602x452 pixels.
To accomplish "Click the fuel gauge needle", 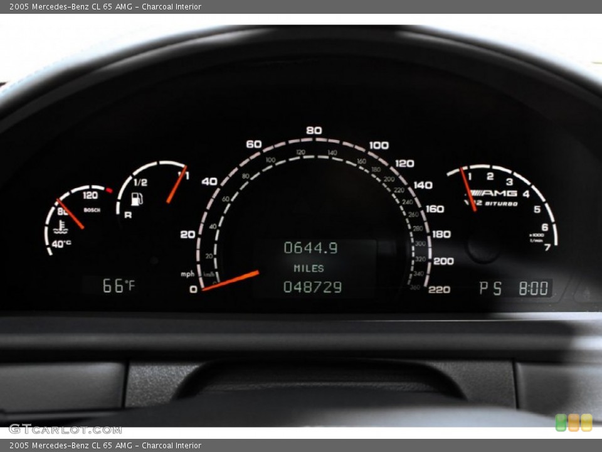I will (177, 185).
